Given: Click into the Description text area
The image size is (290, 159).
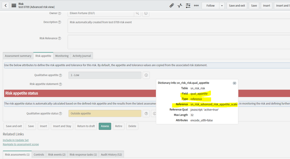Looking at the screenshot, I should (x=179, y=26).
